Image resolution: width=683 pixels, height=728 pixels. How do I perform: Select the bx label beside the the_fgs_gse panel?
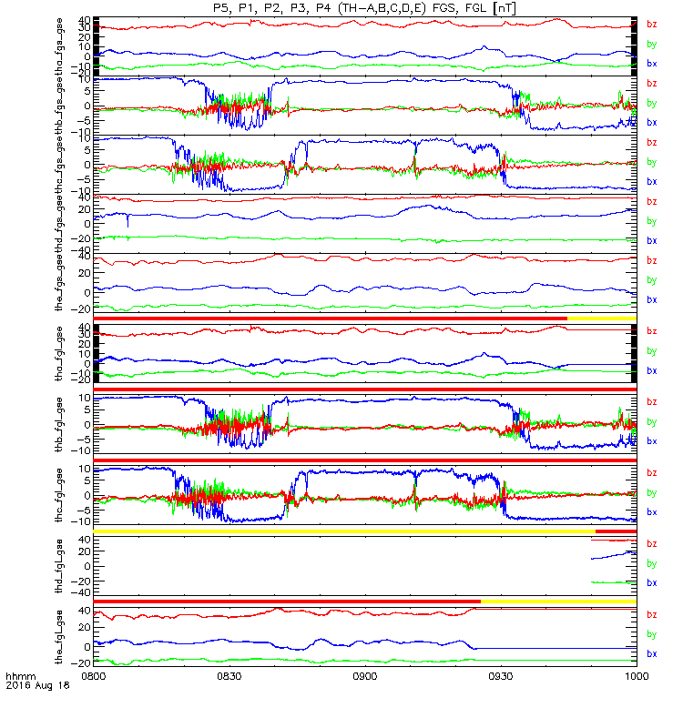tap(652, 300)
